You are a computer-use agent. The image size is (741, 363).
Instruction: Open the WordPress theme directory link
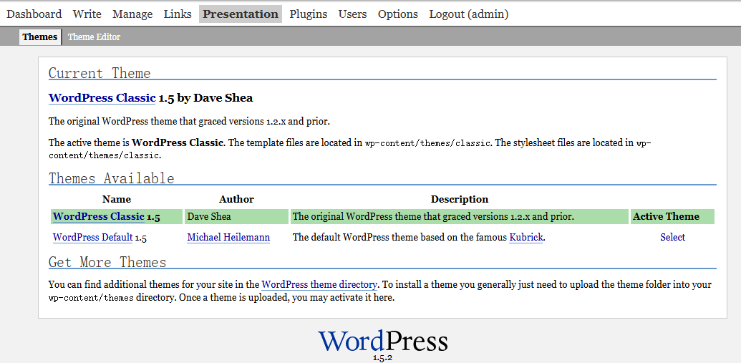point(319,284)
